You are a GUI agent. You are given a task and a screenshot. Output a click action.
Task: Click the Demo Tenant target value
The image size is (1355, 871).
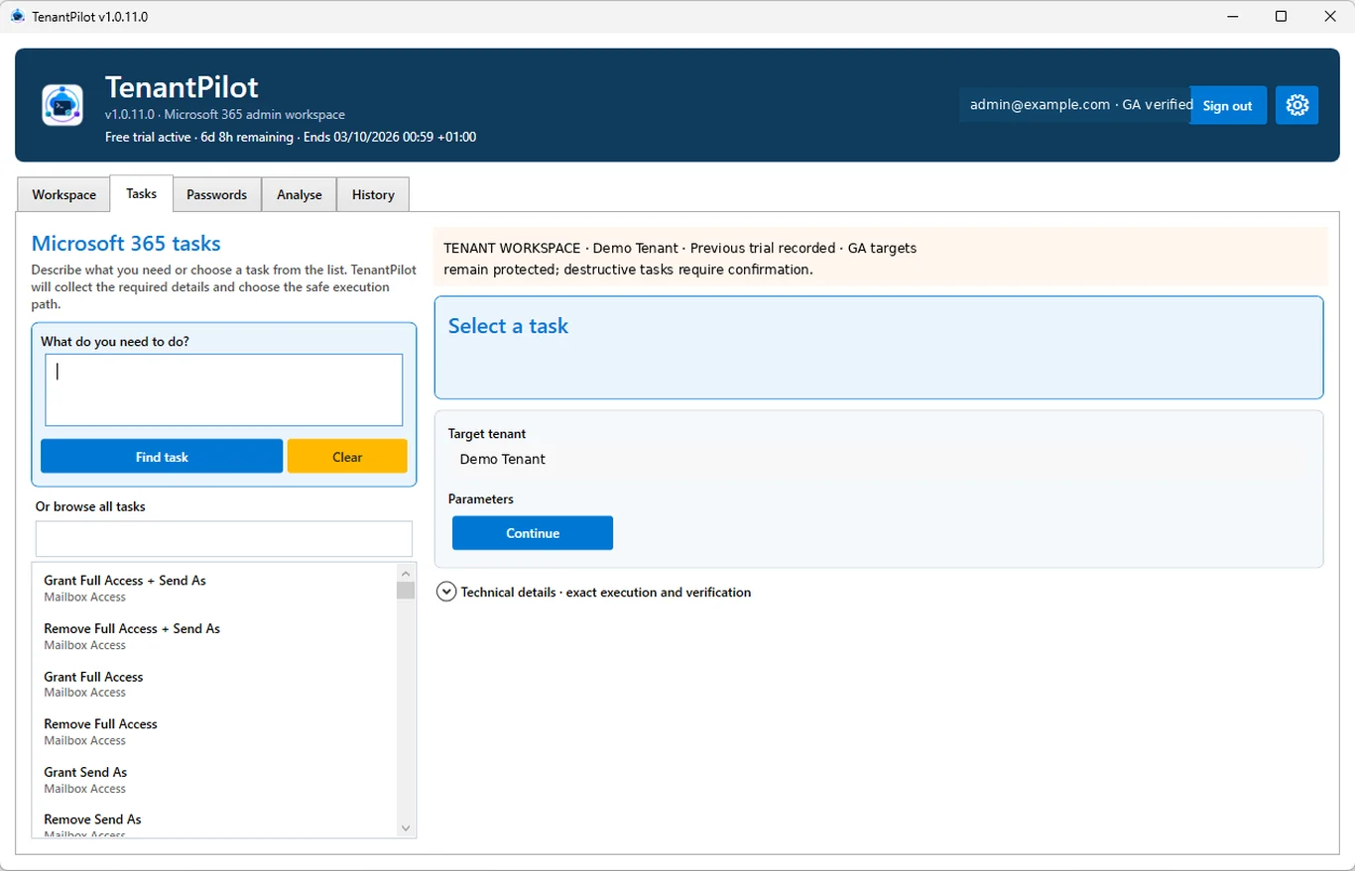coord(503,459)
